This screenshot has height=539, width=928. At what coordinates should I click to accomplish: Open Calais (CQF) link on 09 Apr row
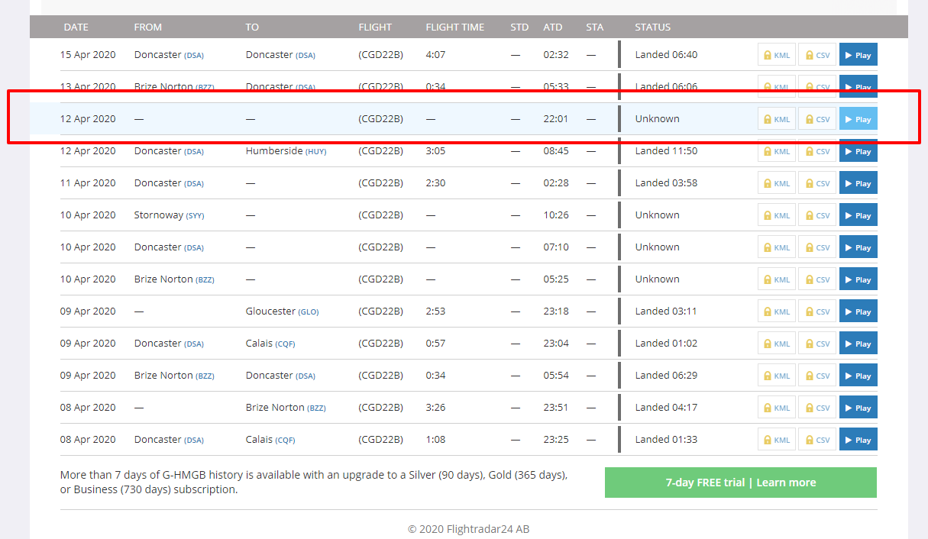click(x=270, y=344)
